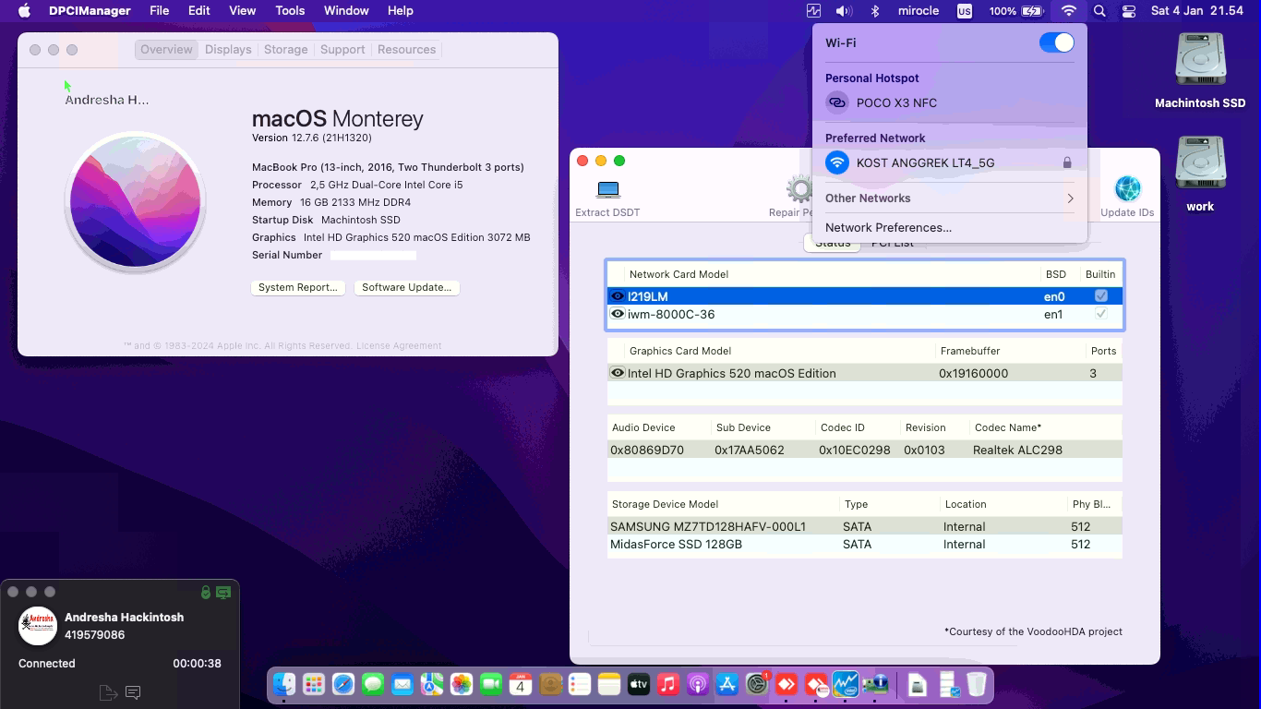The image size is (1261, 709).
Task: Turn off the Wi-Fi switch
Action: 1057,42
